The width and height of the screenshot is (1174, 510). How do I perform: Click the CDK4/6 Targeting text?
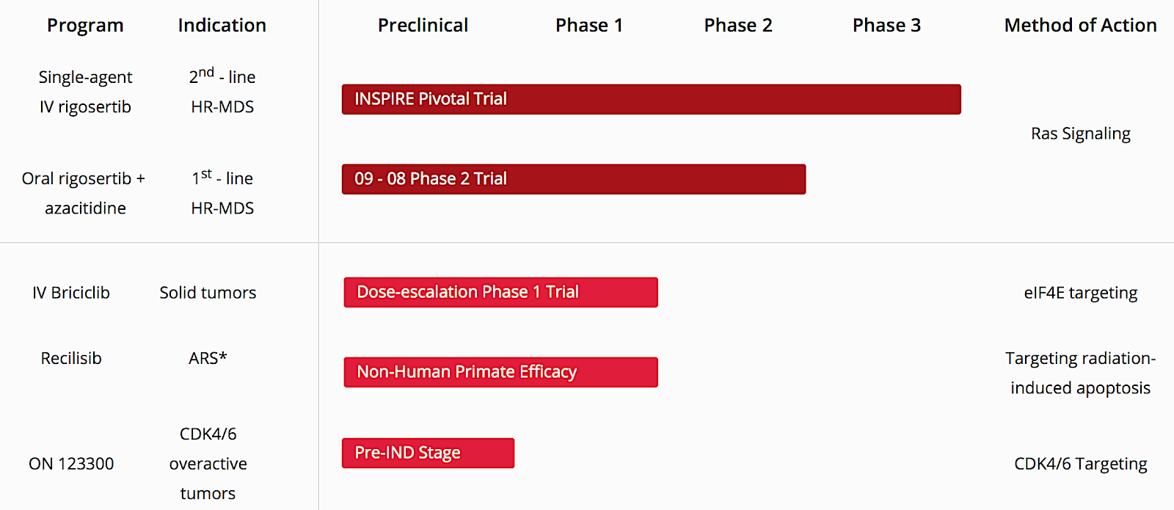(1080, 464)
